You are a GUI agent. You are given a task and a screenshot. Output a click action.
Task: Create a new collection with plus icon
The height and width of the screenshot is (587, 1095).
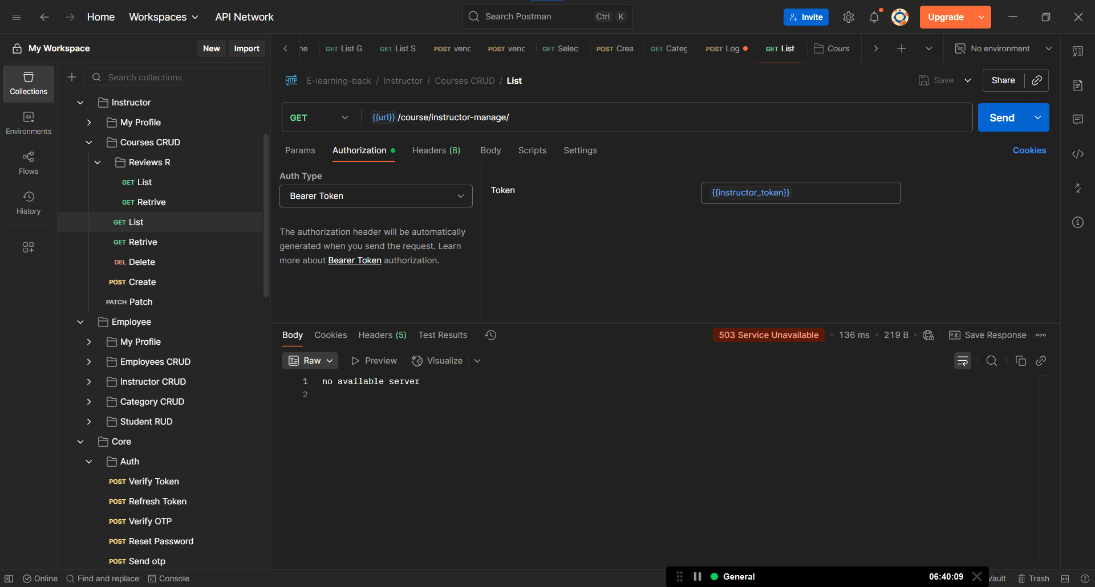tap(72, 77)
